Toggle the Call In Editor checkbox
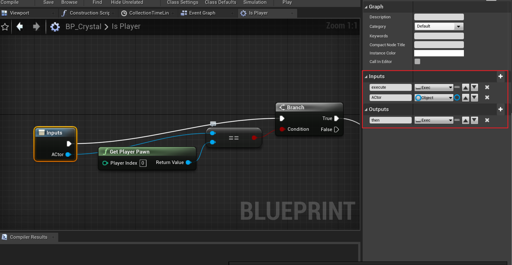This screenshot has height=265, width=512. (x=417, y=61)
